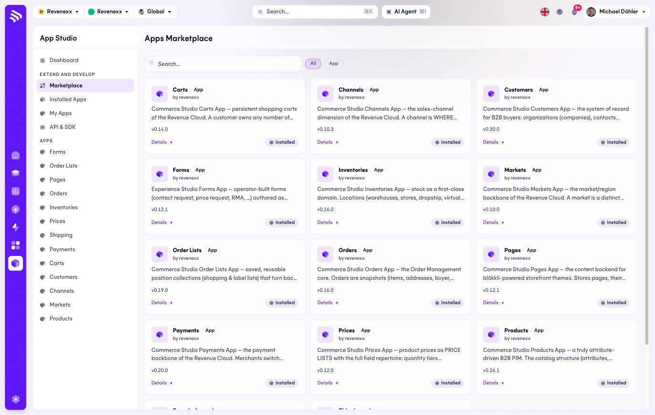Screen dimensions: 655x415
Task: Click the top global Search field
Action: [x=315, y=12]
